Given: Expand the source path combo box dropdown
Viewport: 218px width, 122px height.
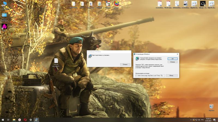Looking at the screenshot, I should (164, 76).
